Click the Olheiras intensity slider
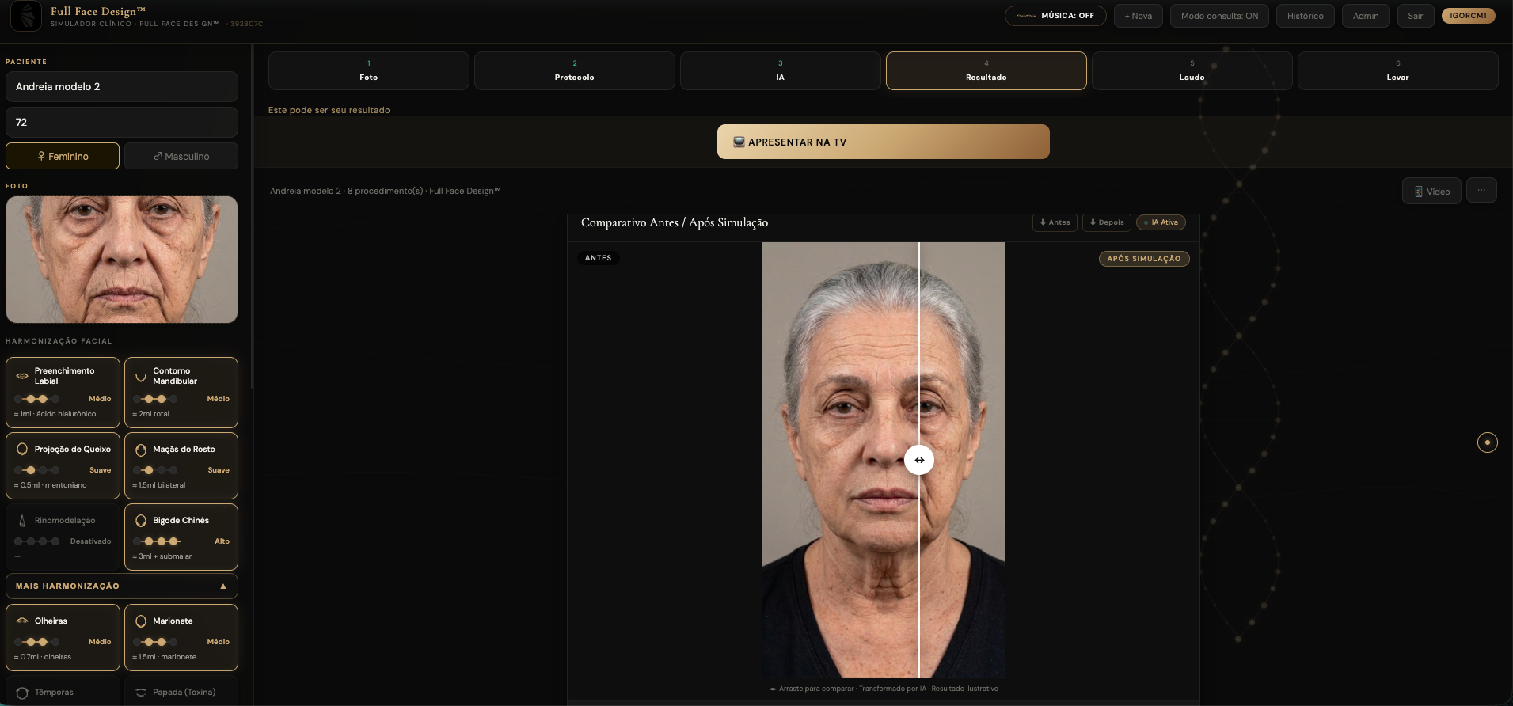The image size is (1513, 706). pyautogui.click(x=36, y=642)
